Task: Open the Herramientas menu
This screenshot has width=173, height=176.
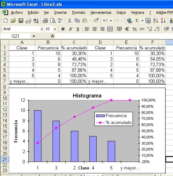Action: [x=101, y=12]
